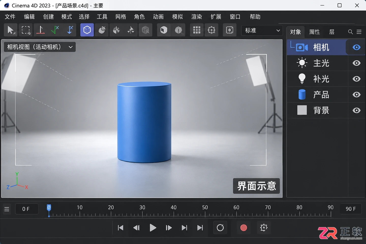Viewport: 366px width, 244px height.
Task: Open the grid layout icon
Action: (197, 30)
